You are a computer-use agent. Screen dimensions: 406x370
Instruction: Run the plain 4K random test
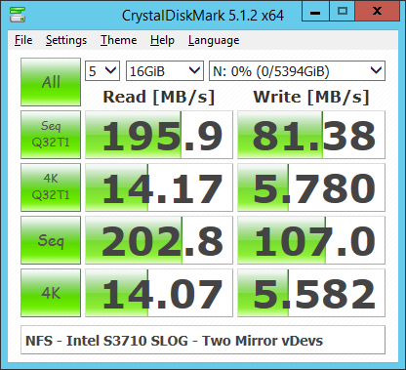(x=51, y=293)
